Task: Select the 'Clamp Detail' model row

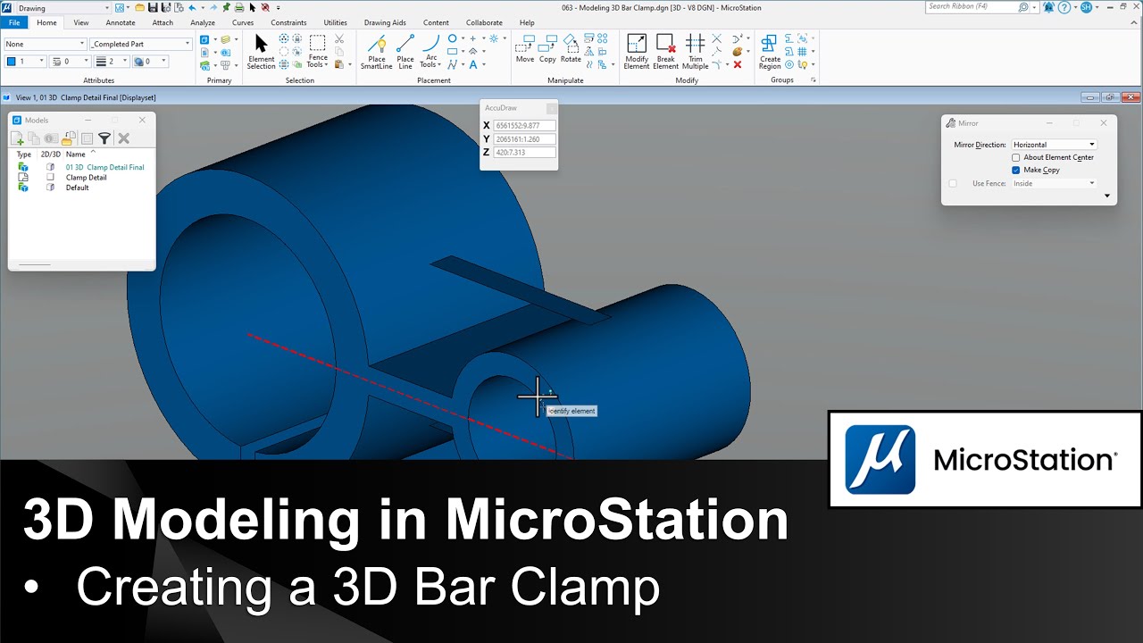Action: click(86, 178)
